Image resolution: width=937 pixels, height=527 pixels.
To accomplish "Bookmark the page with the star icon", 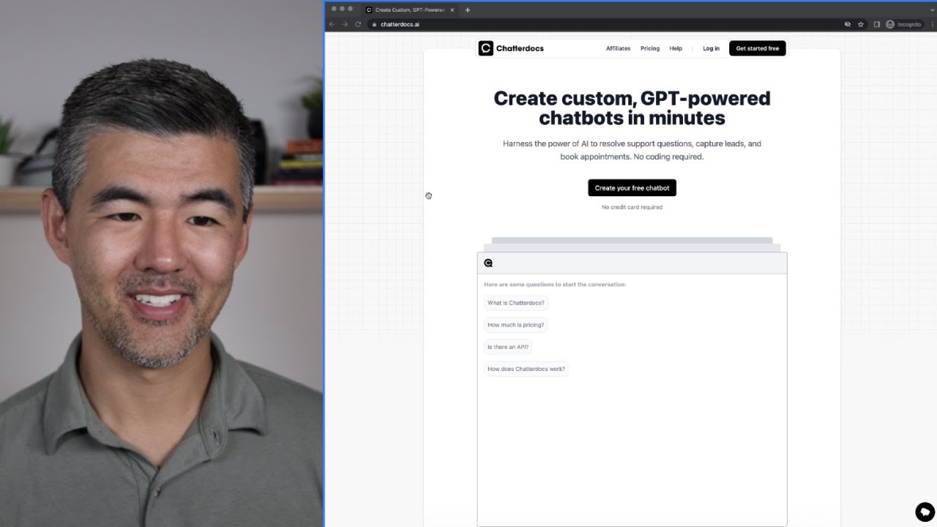I will (861, 24).
